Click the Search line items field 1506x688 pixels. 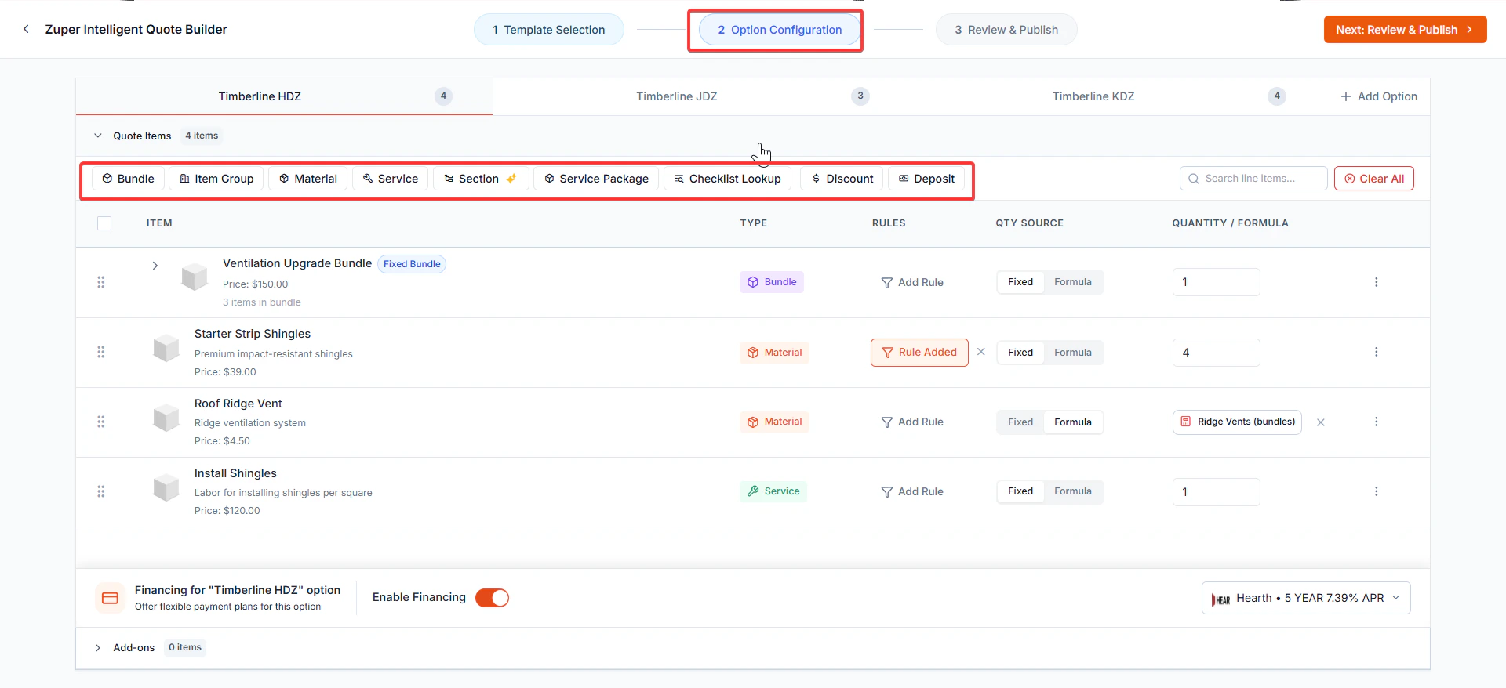click(x=1253, y=179)
